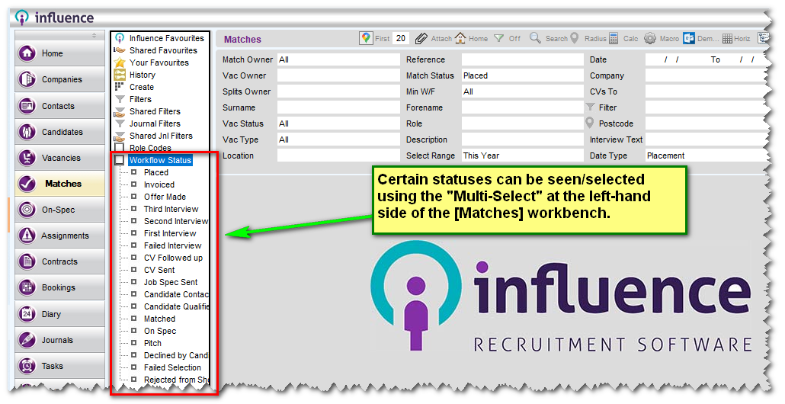
Task: Select the Workflow Status label
Action: coord(160,160)
